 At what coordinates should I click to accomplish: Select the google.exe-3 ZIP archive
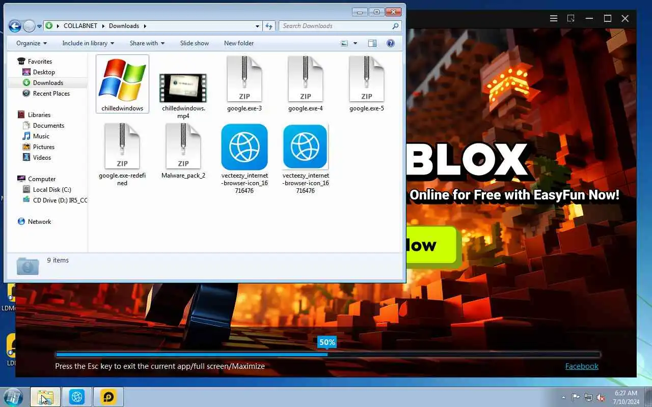244,83
